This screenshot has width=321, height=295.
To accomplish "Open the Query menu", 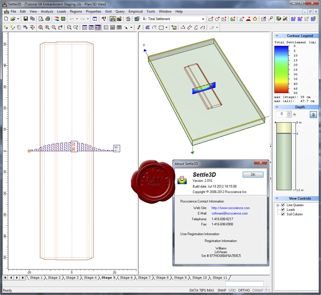I will 120,11.
